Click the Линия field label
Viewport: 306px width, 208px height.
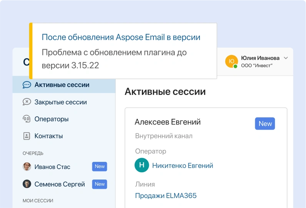pos(145,184)
